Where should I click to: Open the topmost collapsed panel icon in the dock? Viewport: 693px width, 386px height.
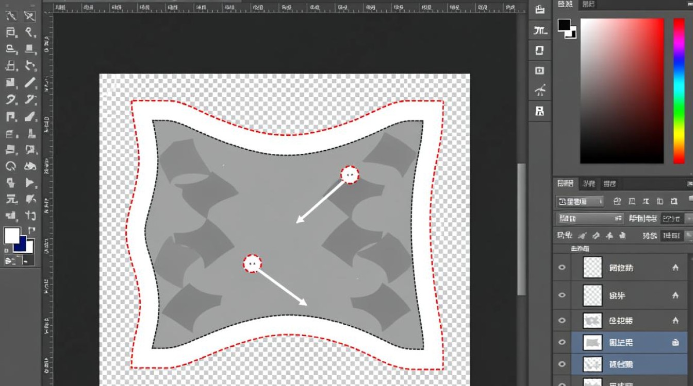(540, 9)
